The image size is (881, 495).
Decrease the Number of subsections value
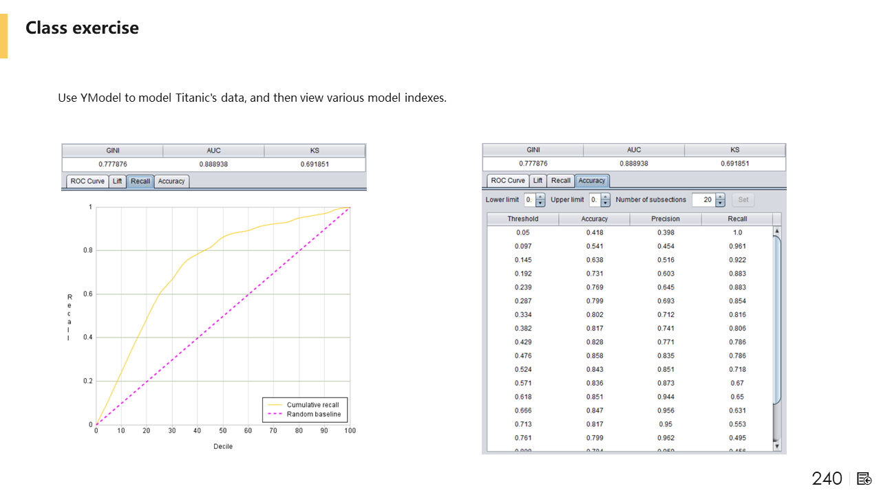721,203
